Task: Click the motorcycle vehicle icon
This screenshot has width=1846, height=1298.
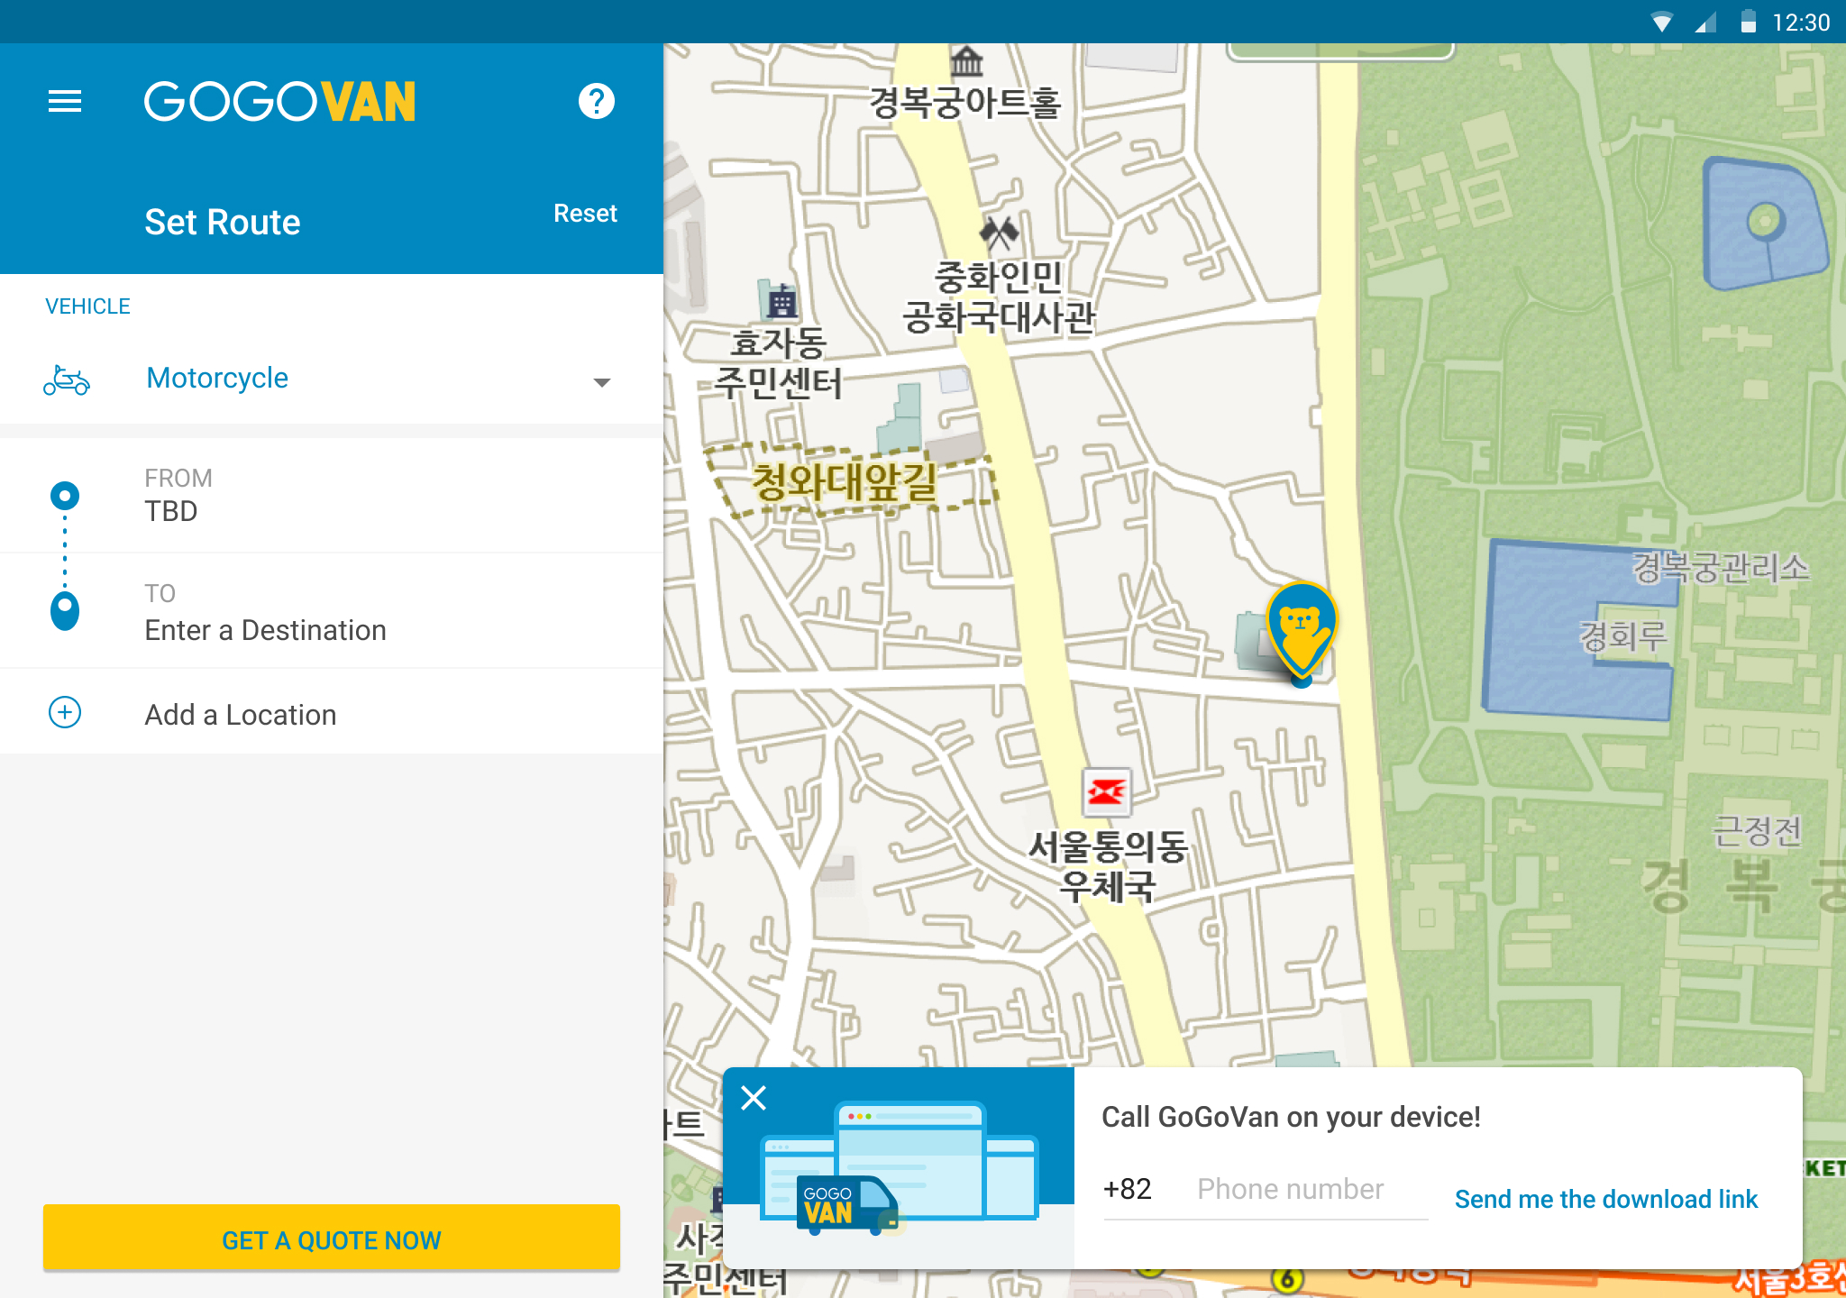Action: tap(67, 380)
